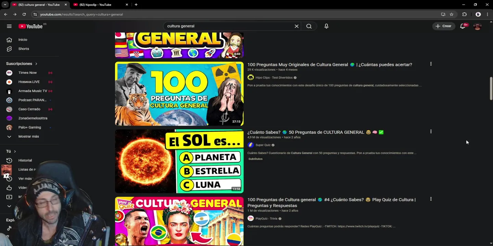Viewport: 493px width, 246px height.
Task: Click the Palo+ Gaming avatar icon
Action: point(9,127)
